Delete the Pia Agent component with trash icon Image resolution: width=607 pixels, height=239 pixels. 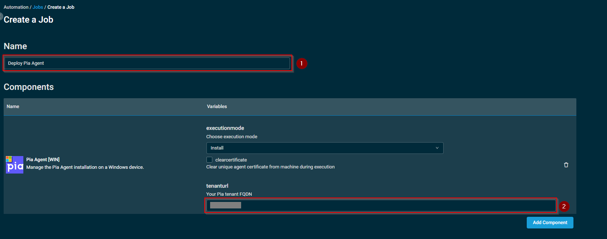tap(566, 165)
